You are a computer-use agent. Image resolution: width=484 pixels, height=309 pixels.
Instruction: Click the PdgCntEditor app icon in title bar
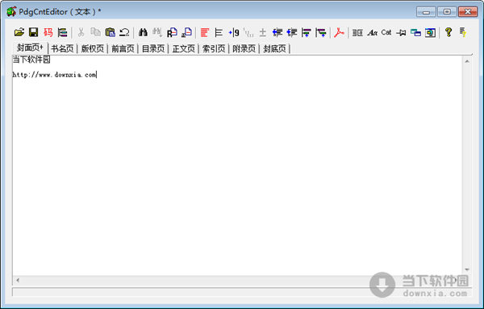tap(12, 12)
